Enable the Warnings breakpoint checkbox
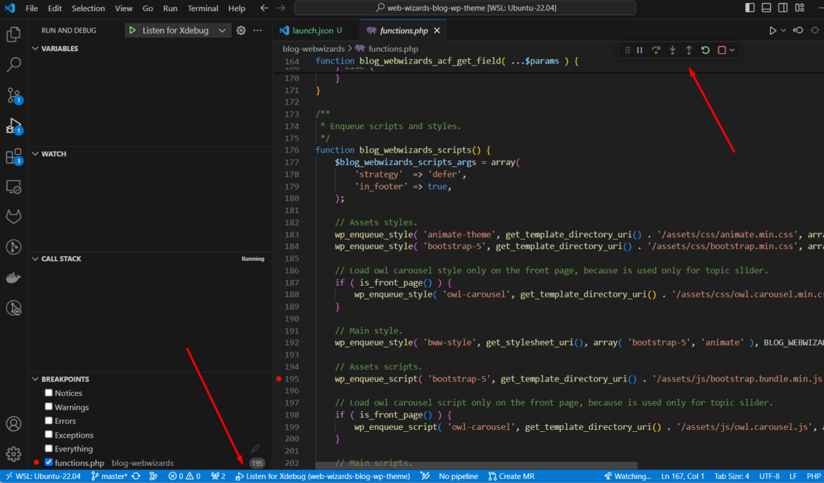Screen dimensions: 824x483 [49, 406]
